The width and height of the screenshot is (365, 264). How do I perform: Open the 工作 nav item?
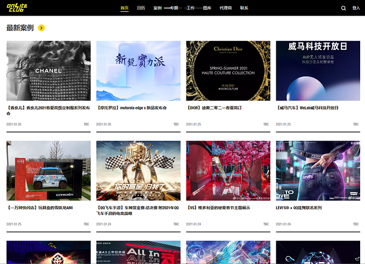pos(190,8)
